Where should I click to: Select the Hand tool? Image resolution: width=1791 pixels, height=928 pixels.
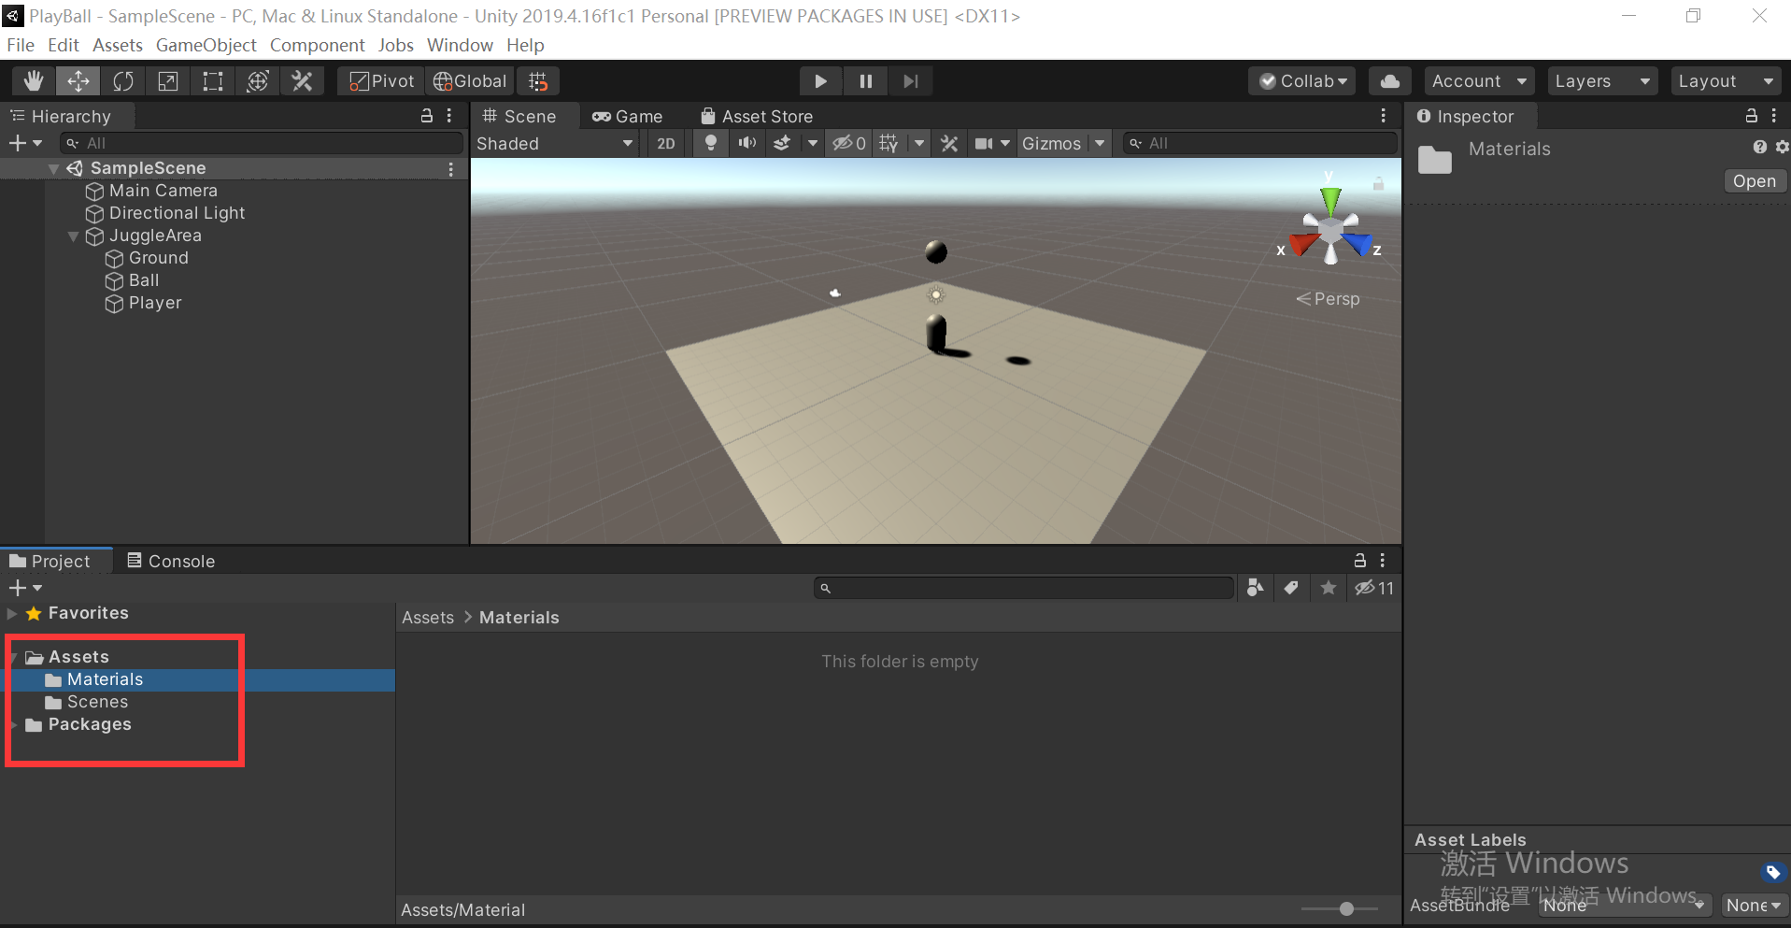(33, 80)
